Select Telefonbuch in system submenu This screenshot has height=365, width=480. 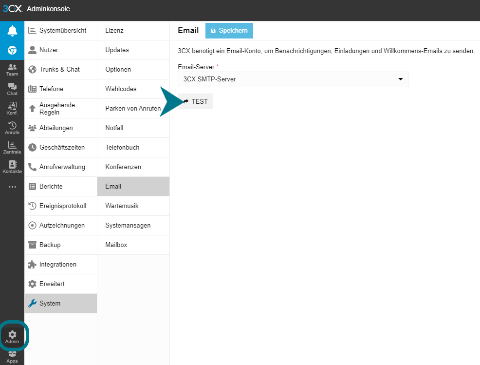133,147
